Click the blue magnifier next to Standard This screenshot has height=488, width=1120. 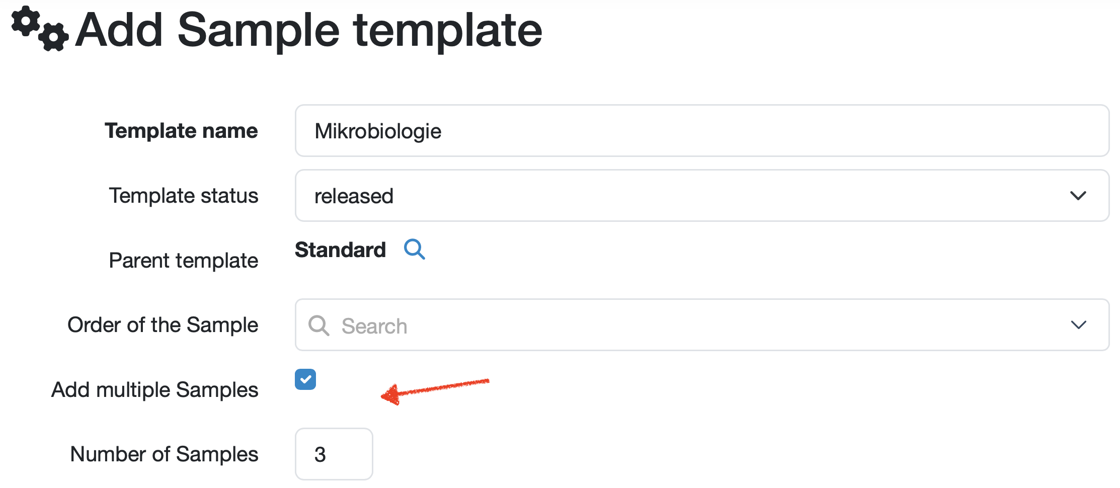click(x=415, y=249)
